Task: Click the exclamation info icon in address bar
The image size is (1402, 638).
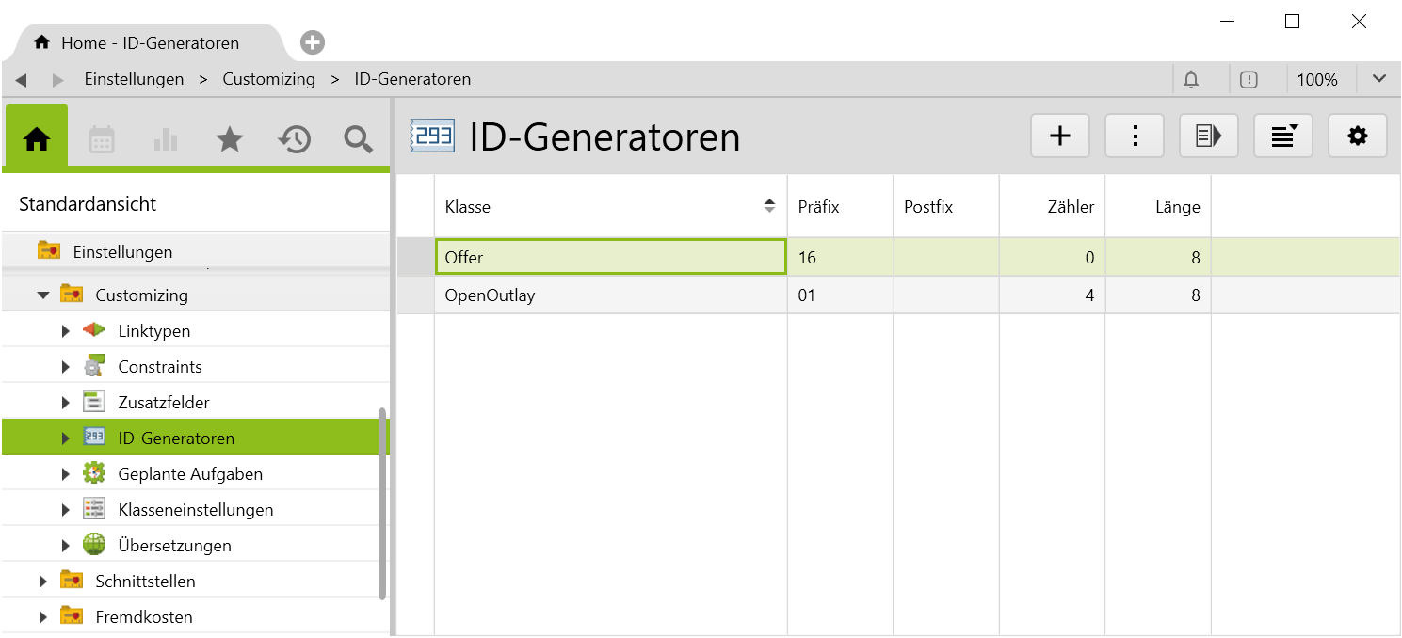Action: [1249, 80]
